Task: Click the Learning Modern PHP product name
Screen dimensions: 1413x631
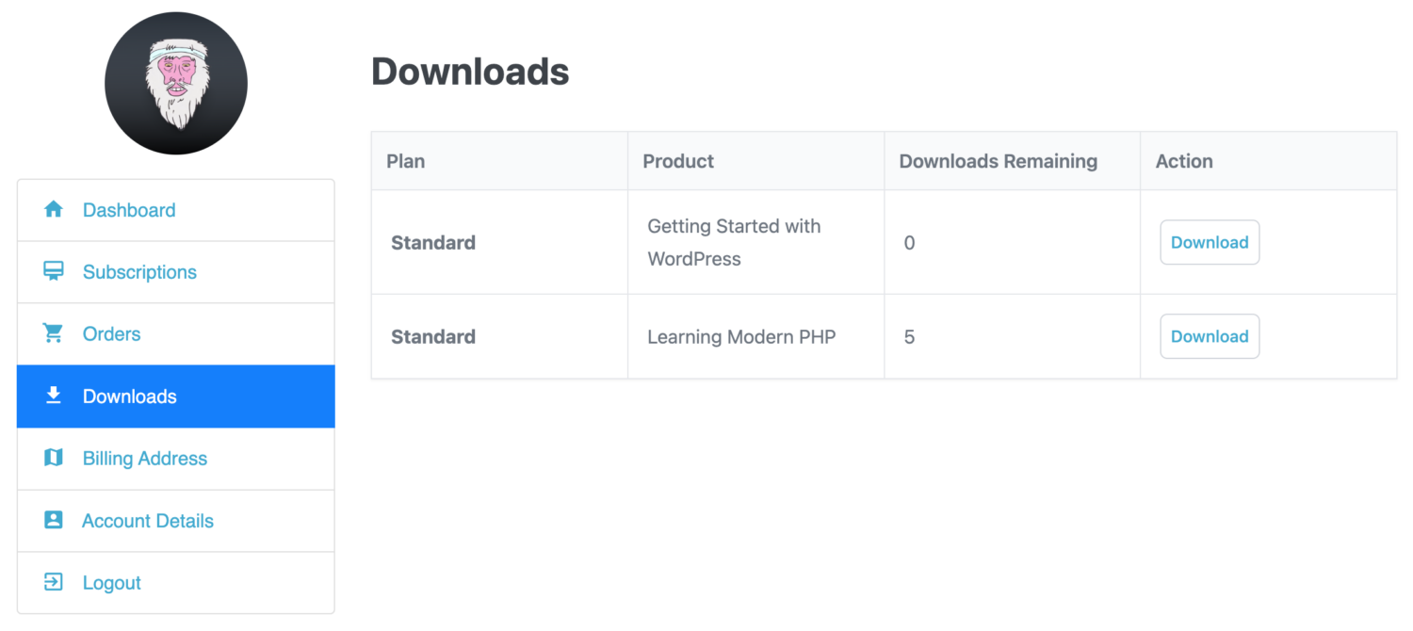Action: click(x=741, y=336)
